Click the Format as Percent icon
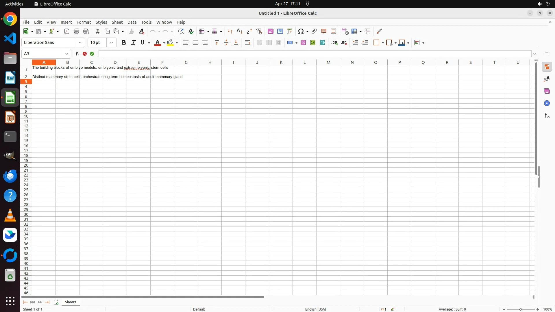555x312 pixels. click(303, 42)
